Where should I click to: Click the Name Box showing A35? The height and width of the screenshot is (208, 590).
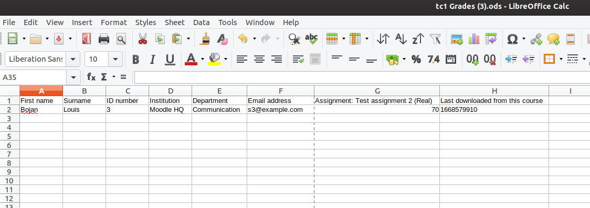(34, 77)
